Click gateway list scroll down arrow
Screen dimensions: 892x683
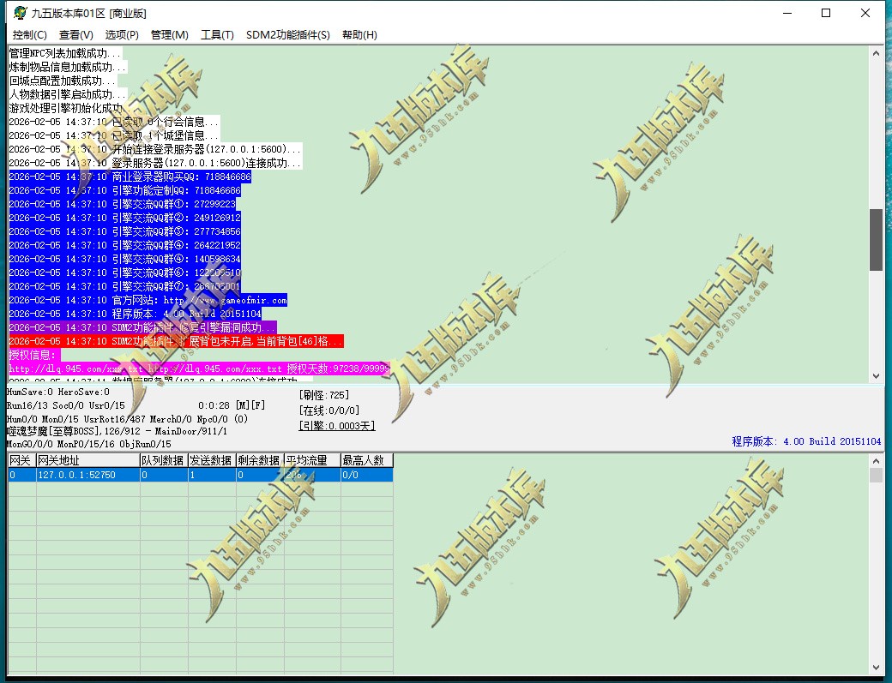[x=876, y=668]
